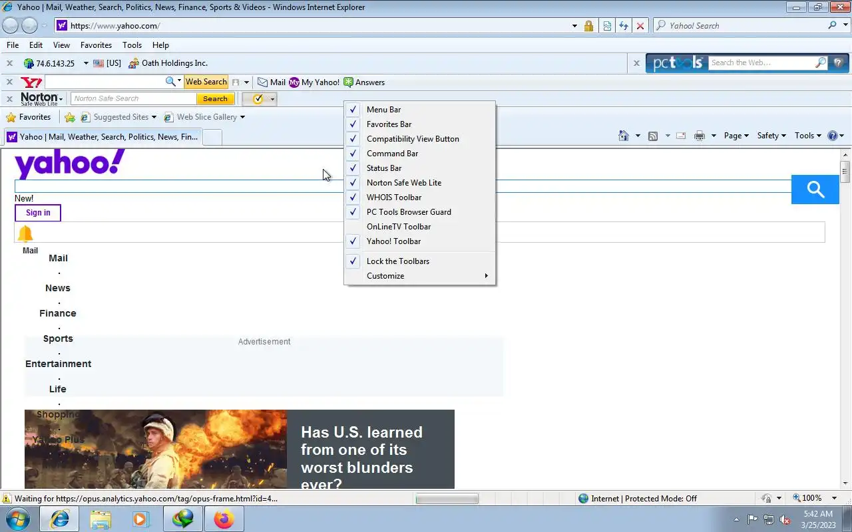Screen dimensions: 852x532
Task: Click the Favorites button with star
Action: (x=28, y=117)
